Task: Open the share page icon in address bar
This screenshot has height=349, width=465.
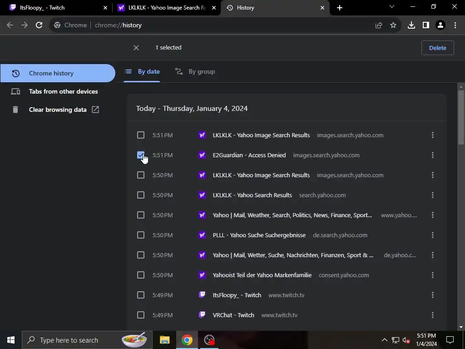Action: click(x=379, y=25)
